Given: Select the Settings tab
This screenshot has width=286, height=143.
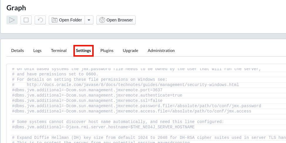Looking at the screenshot, I should coord(83,51).
